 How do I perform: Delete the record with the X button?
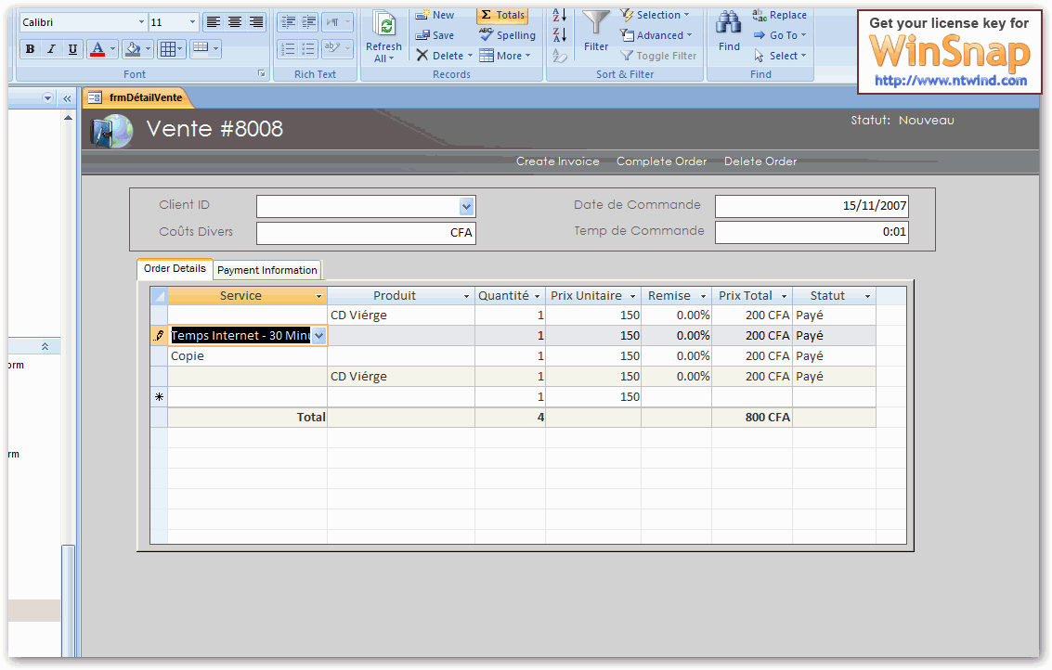click(x=422, y=56)
